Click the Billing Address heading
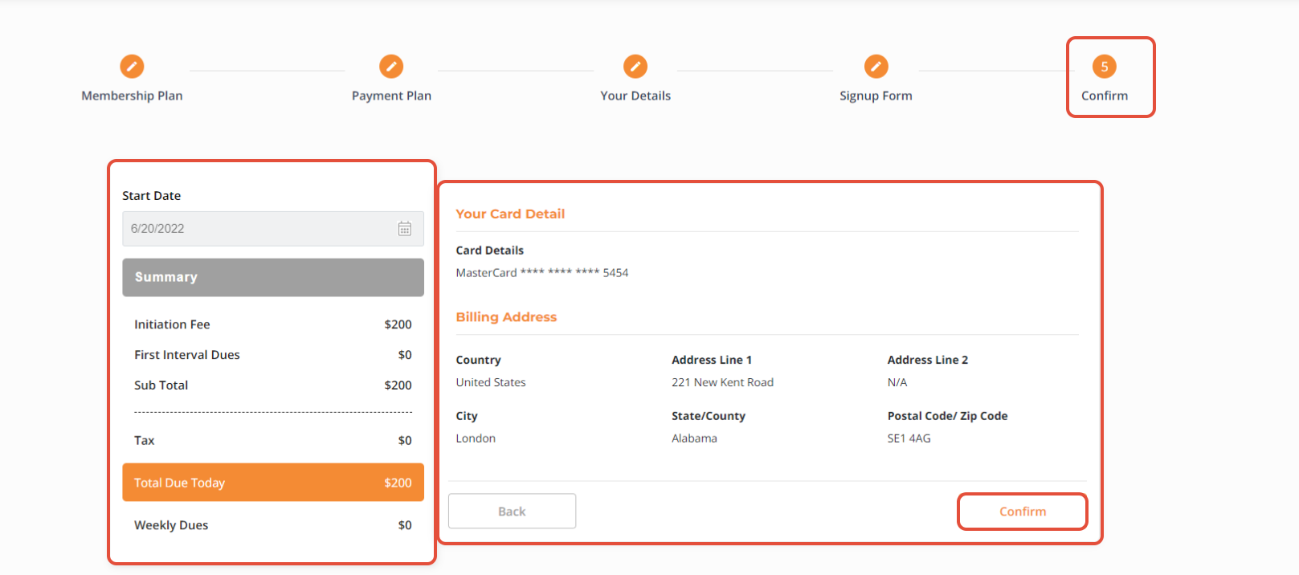This screenshot has height=575, width=1299. [x=506, y=317]
